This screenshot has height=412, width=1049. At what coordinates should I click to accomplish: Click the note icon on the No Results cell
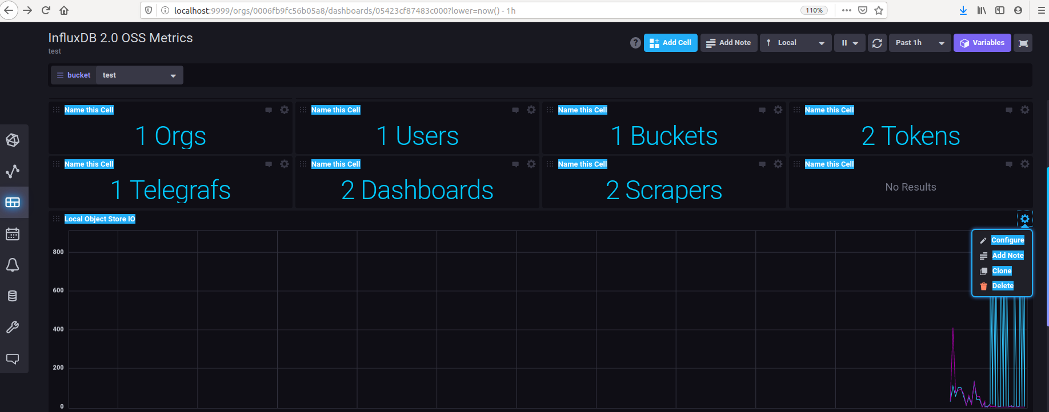(x=1009, y=164)
